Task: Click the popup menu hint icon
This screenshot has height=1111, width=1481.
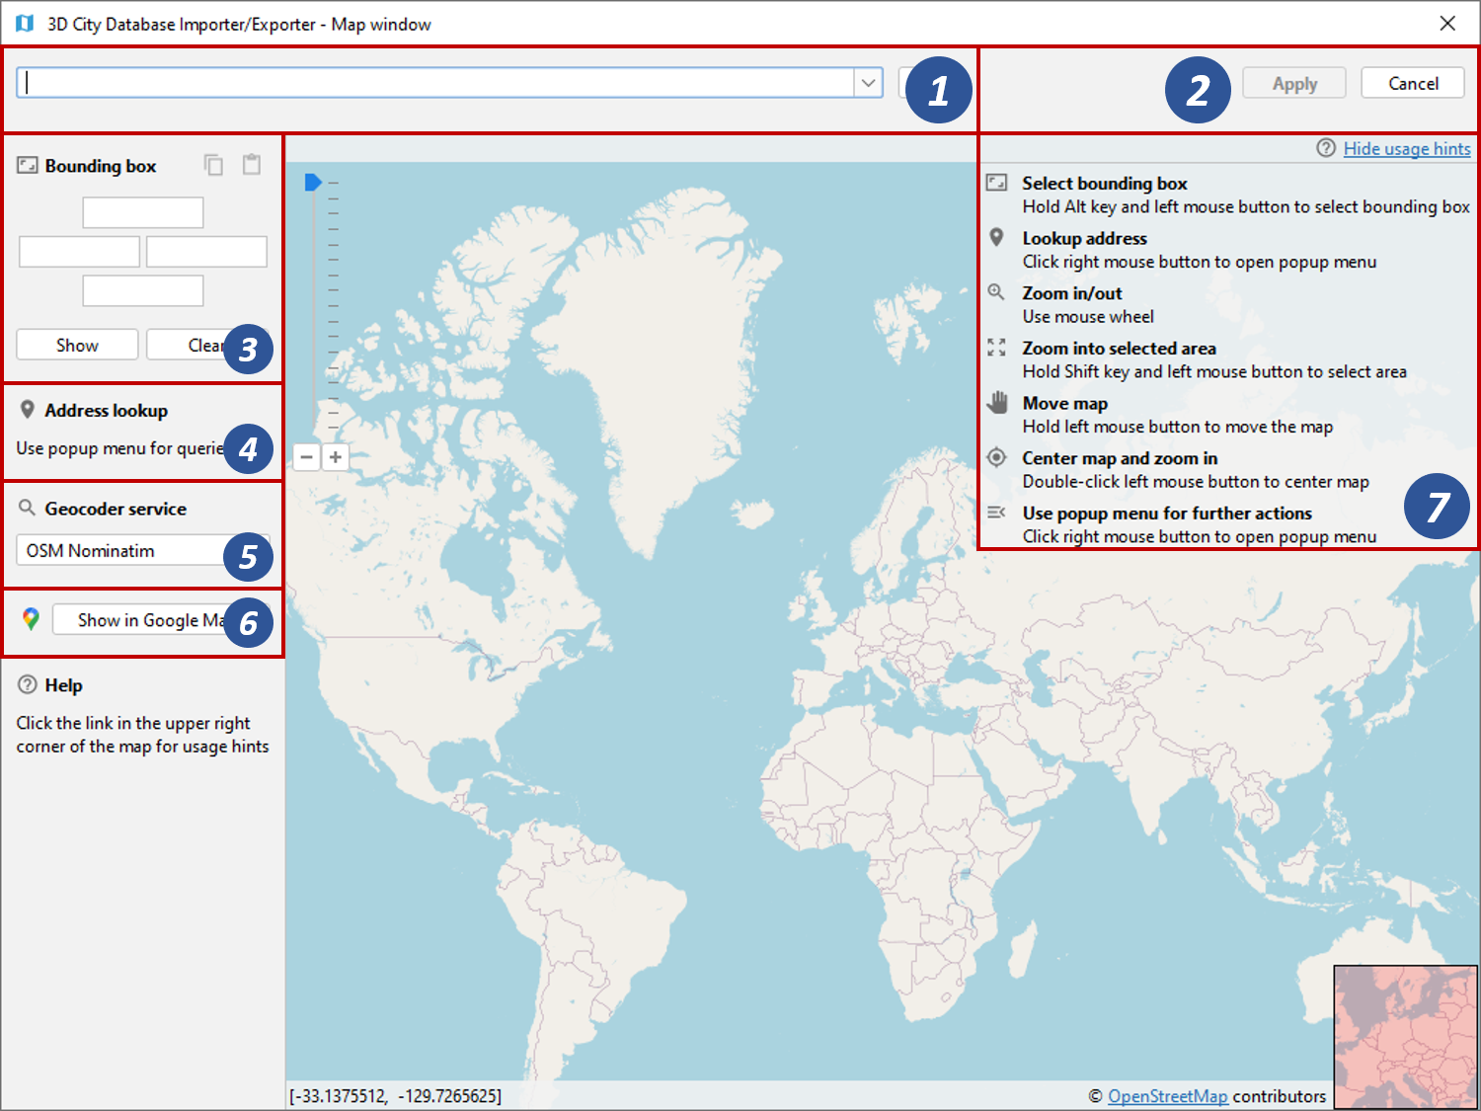Action: coord(997,513)
